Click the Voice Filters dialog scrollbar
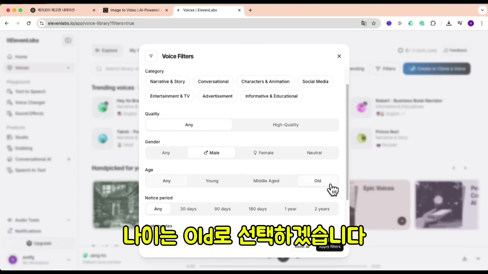 coord(347,142)
